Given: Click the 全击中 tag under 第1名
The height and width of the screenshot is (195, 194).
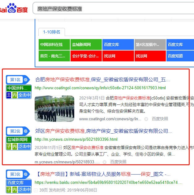Looking at the screenshot, I should (x=24, y=95).
